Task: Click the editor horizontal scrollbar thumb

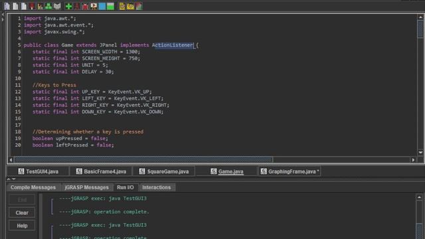Action: click(143, 160)
